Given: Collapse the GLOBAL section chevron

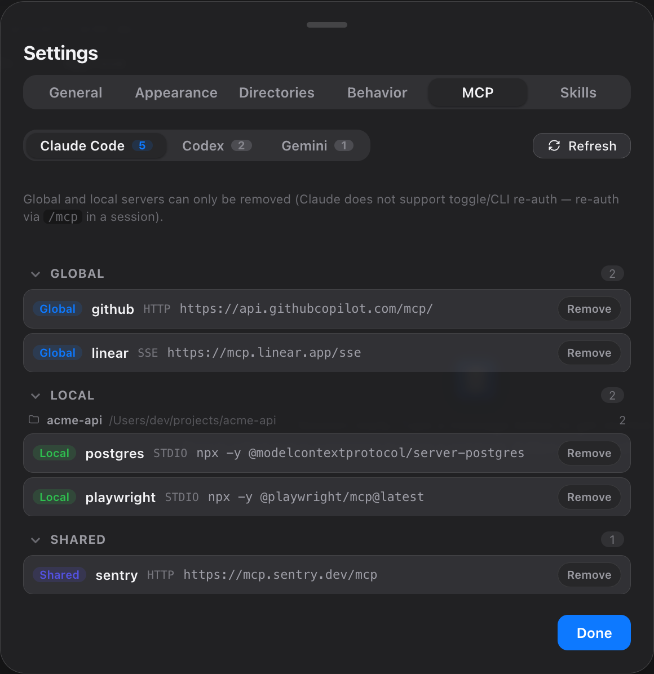Looking at the screenshot, I should (x=36, y=274).
